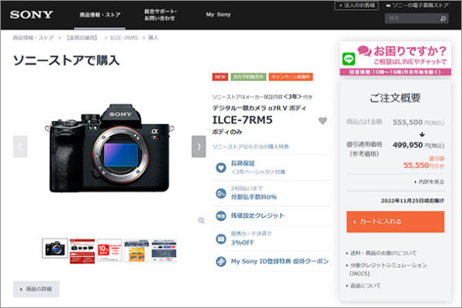Open the LINE chat help banner
462x308 pixels.
396,59
